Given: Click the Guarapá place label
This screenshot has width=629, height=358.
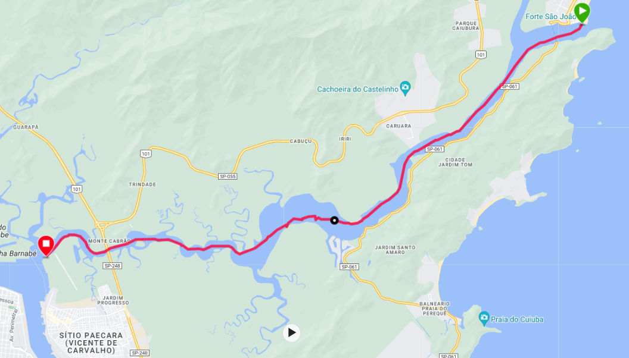Looking at the screenshot, I should (x=26, y=127).
